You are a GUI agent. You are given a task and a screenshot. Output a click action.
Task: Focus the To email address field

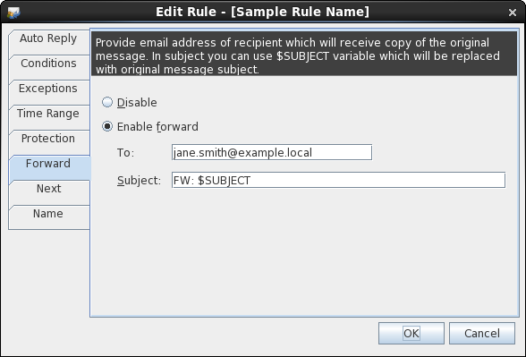tap(272, 152)
